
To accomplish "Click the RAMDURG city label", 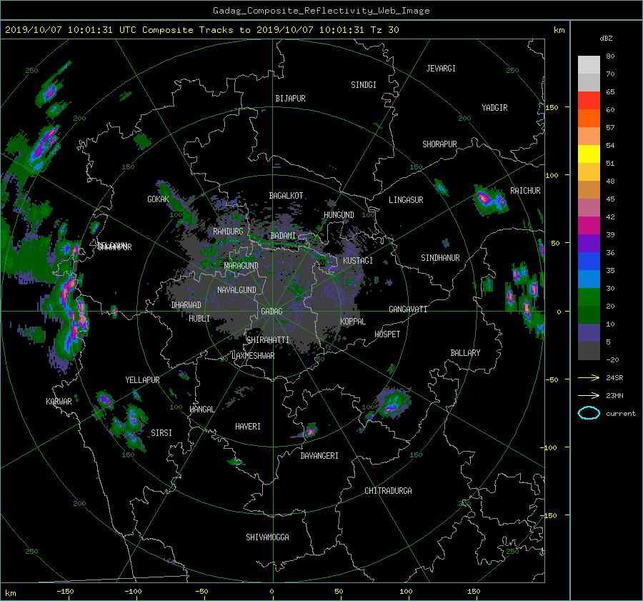I will click(x=228, y=232).
